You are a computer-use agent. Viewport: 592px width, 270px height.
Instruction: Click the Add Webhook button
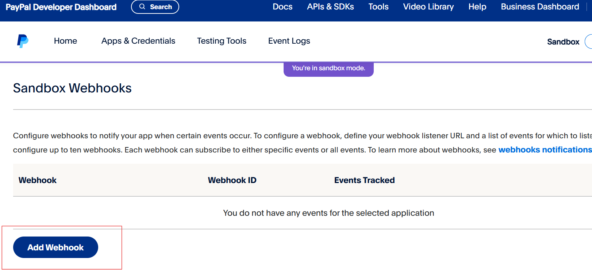[x=55, y=247]
